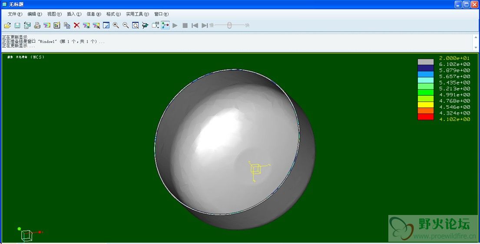
Task: Click legend value 4.991e+00
Action: point(455,94)
